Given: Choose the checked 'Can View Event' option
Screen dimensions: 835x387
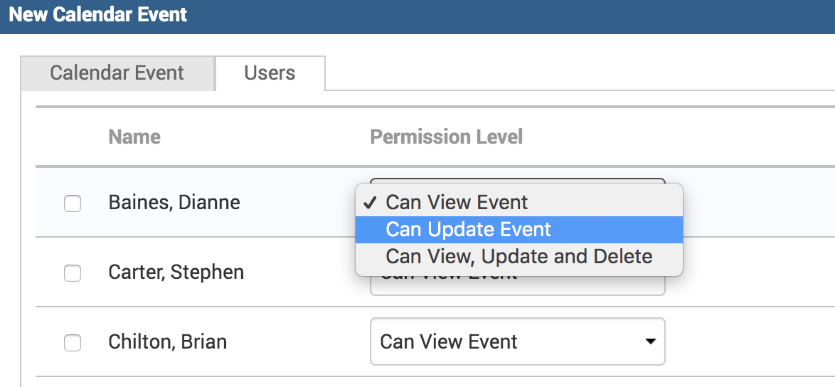Looking at the screenshot, I should click(457, 203).
